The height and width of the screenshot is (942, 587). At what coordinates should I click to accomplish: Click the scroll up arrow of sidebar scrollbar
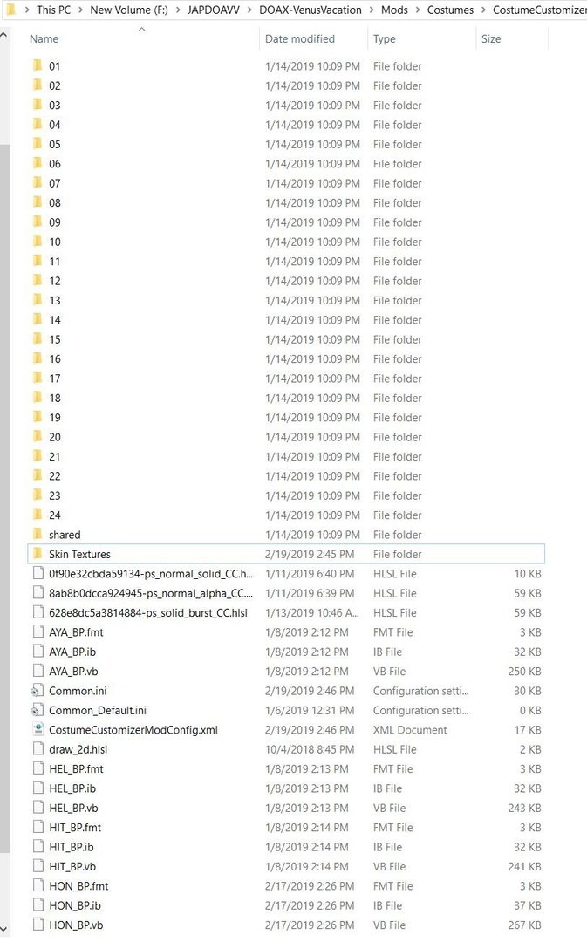[4, 35]
